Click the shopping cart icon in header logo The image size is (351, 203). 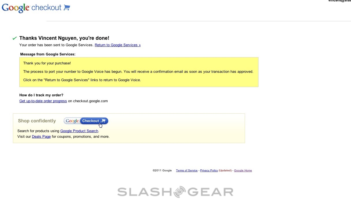pyautogui.click(x=67, y=8)
